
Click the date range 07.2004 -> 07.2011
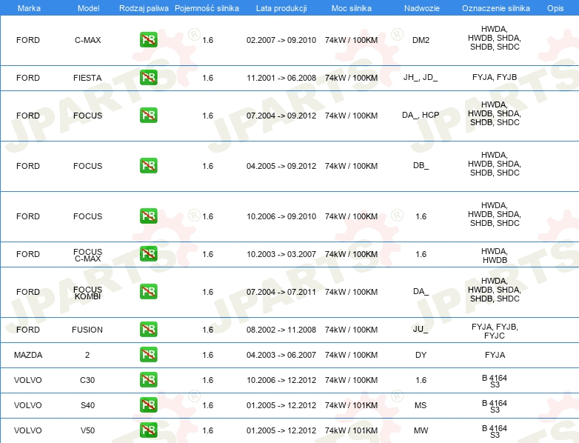pyautogui.click(x=281, y=292)
